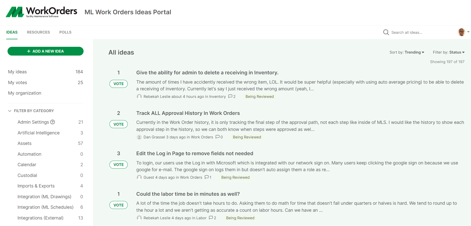Open the user avatar menu
Viewport: 471px width, 226px height.
[x=461, y=32]
